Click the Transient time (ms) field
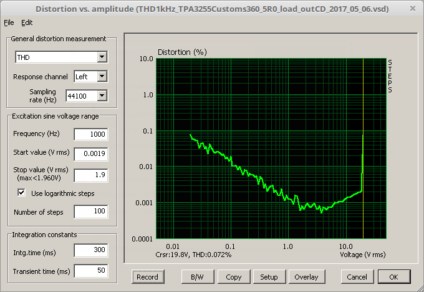Image resolution: width=424 pixels, height=292 pixels. pos(91,270)
